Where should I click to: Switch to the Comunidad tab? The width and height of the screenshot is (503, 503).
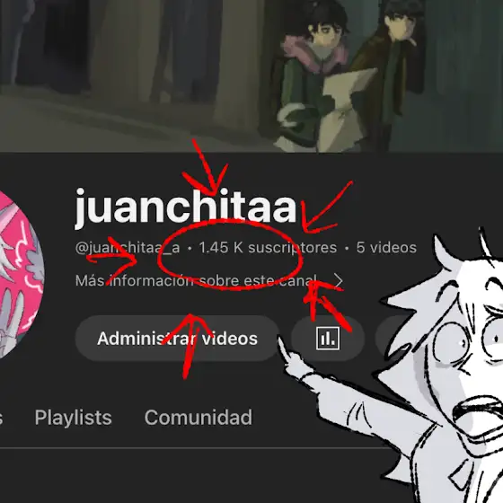199,418
